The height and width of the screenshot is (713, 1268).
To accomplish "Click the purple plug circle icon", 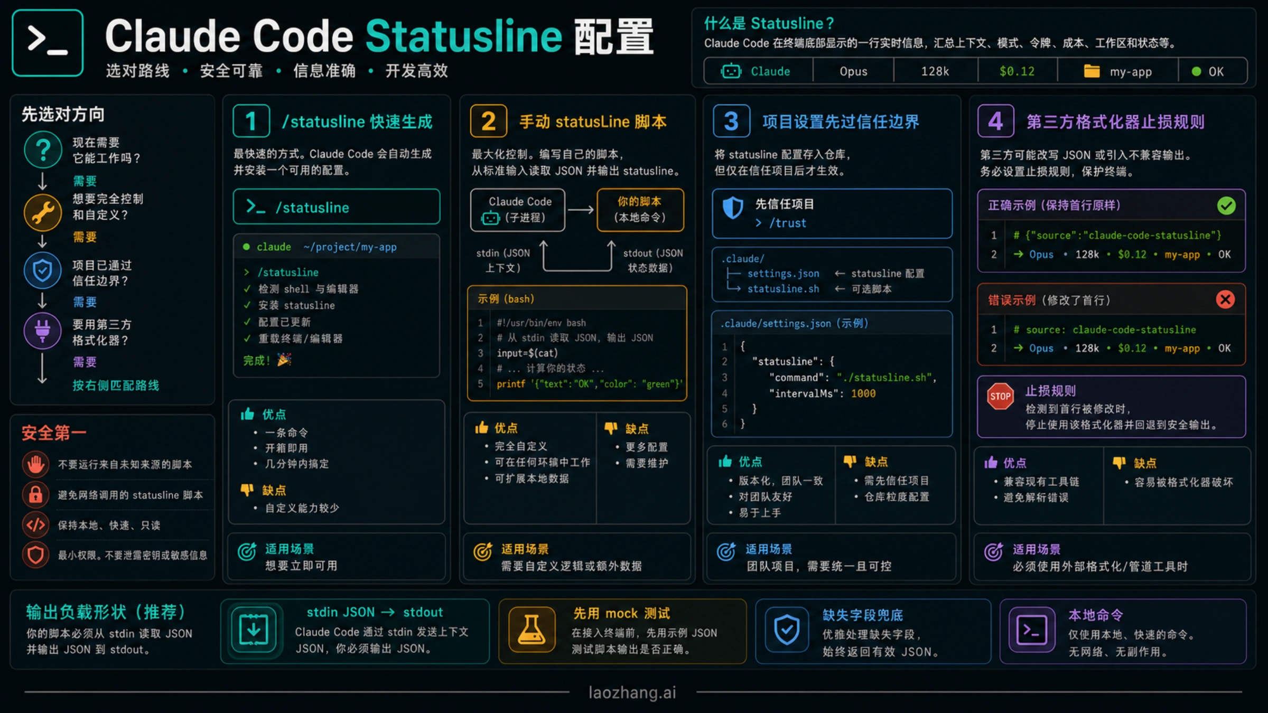I will 43,331.
